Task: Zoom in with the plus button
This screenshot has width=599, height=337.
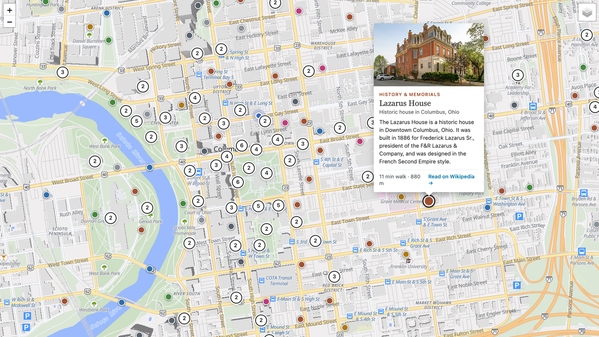Action: click(x=10, y=10)
